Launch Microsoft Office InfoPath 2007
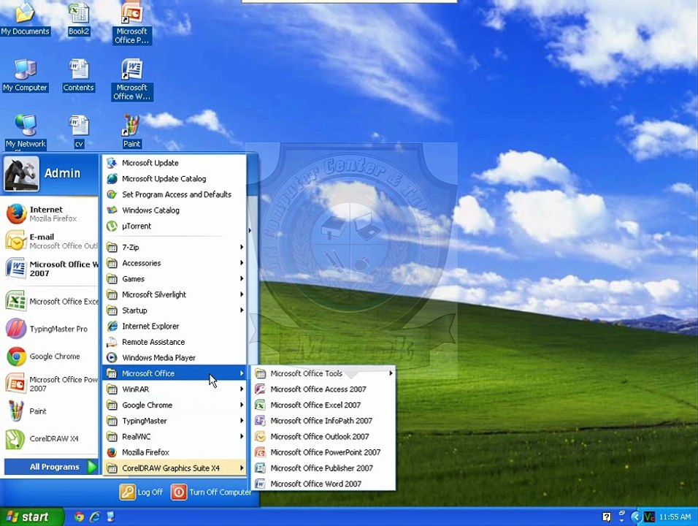The width and height of the screenshot is (698, 526). point(323,421)
